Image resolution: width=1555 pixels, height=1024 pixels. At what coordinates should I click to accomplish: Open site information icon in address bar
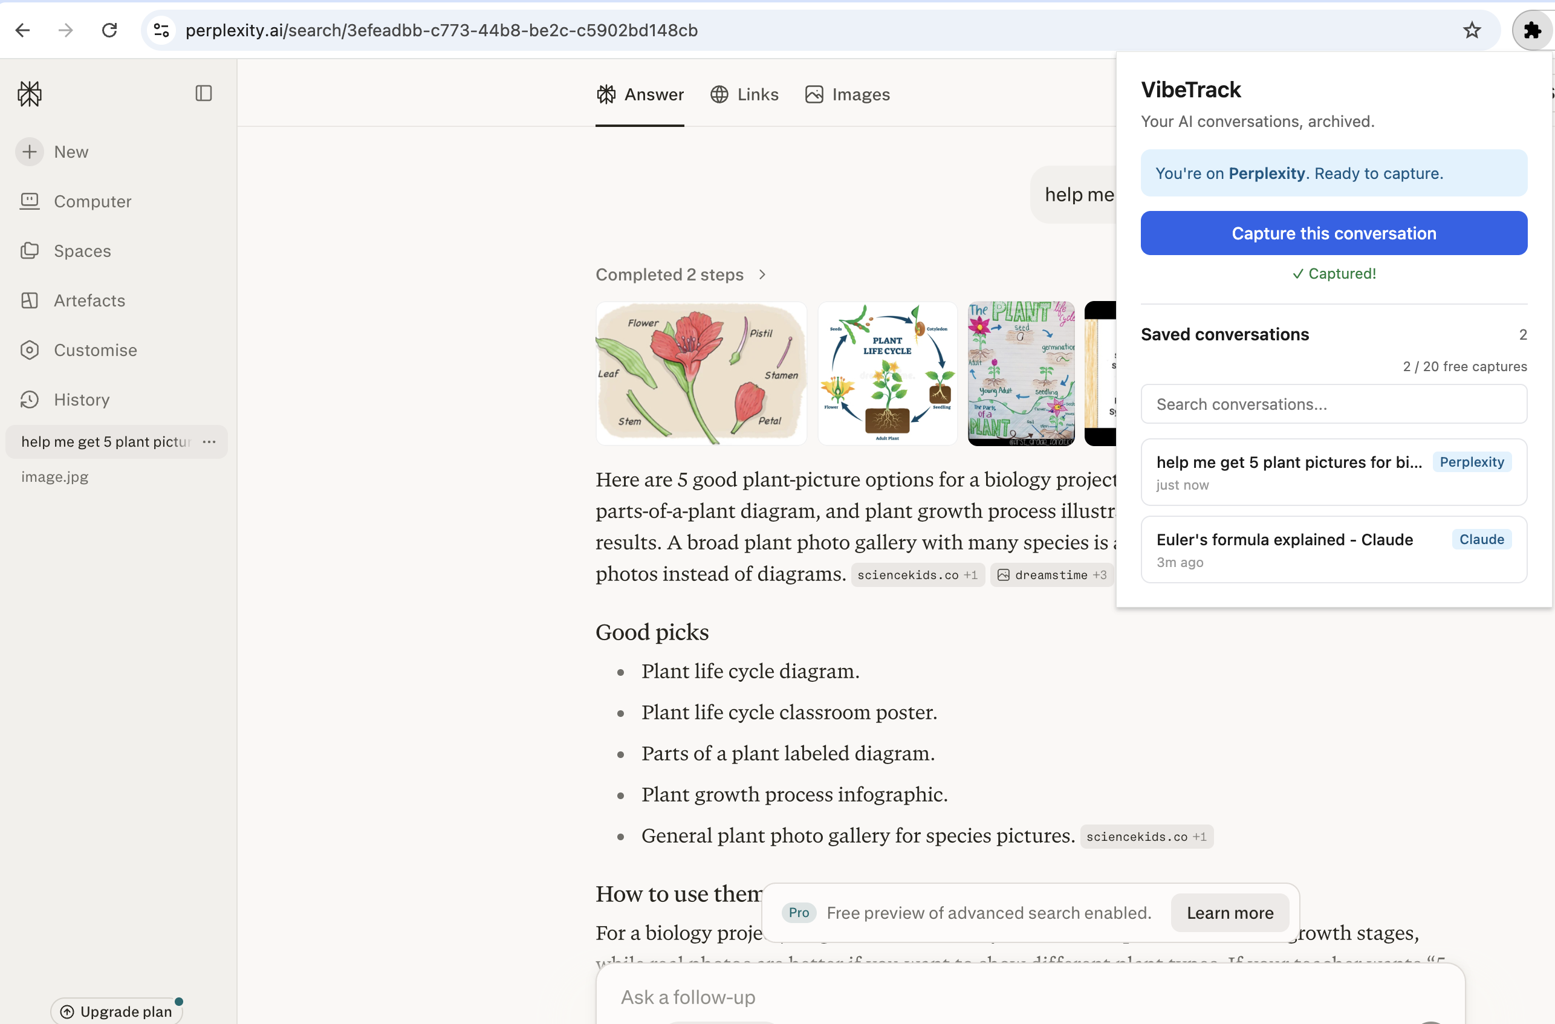pyautogui.click(x=161, y=30)
